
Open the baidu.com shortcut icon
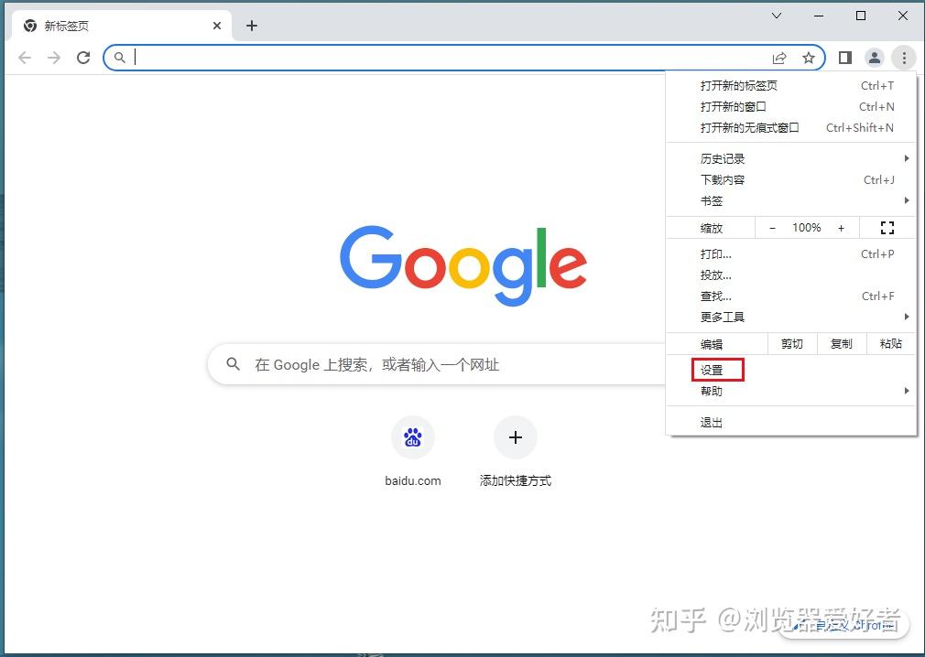(413, 437)
